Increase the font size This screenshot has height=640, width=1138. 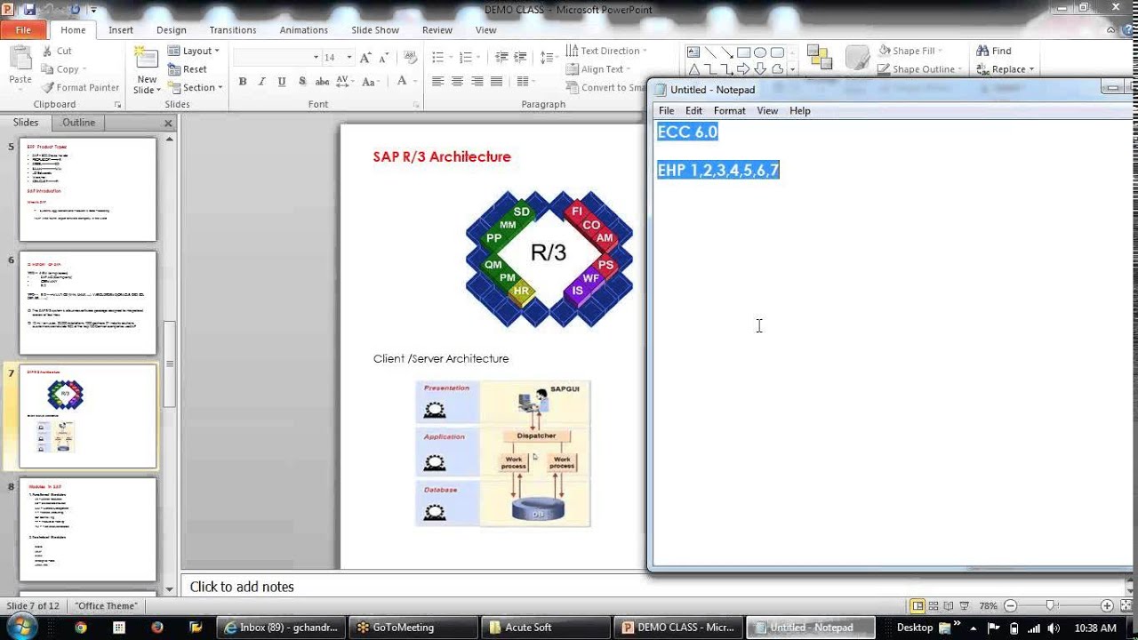coord(367,57)
